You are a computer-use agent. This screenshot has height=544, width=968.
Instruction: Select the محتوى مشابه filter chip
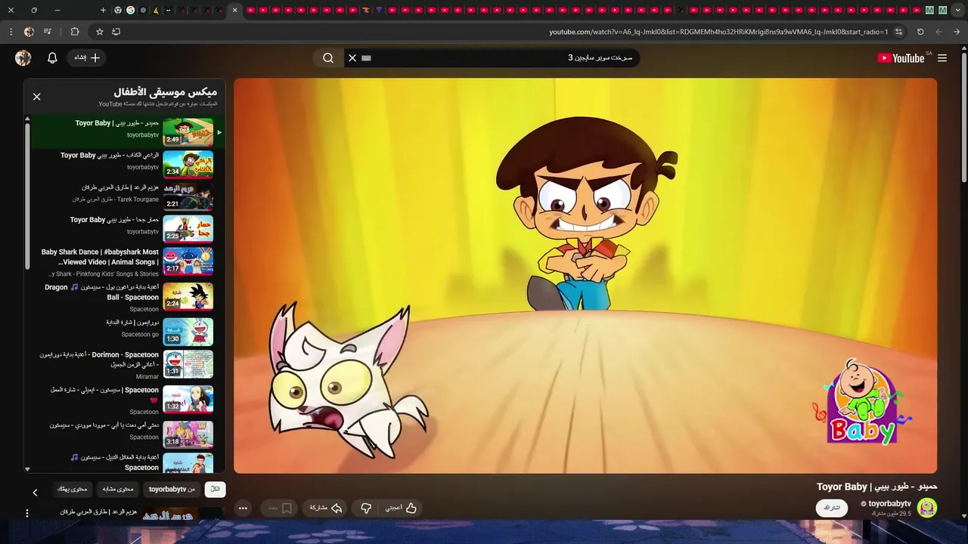pos(118,490)
